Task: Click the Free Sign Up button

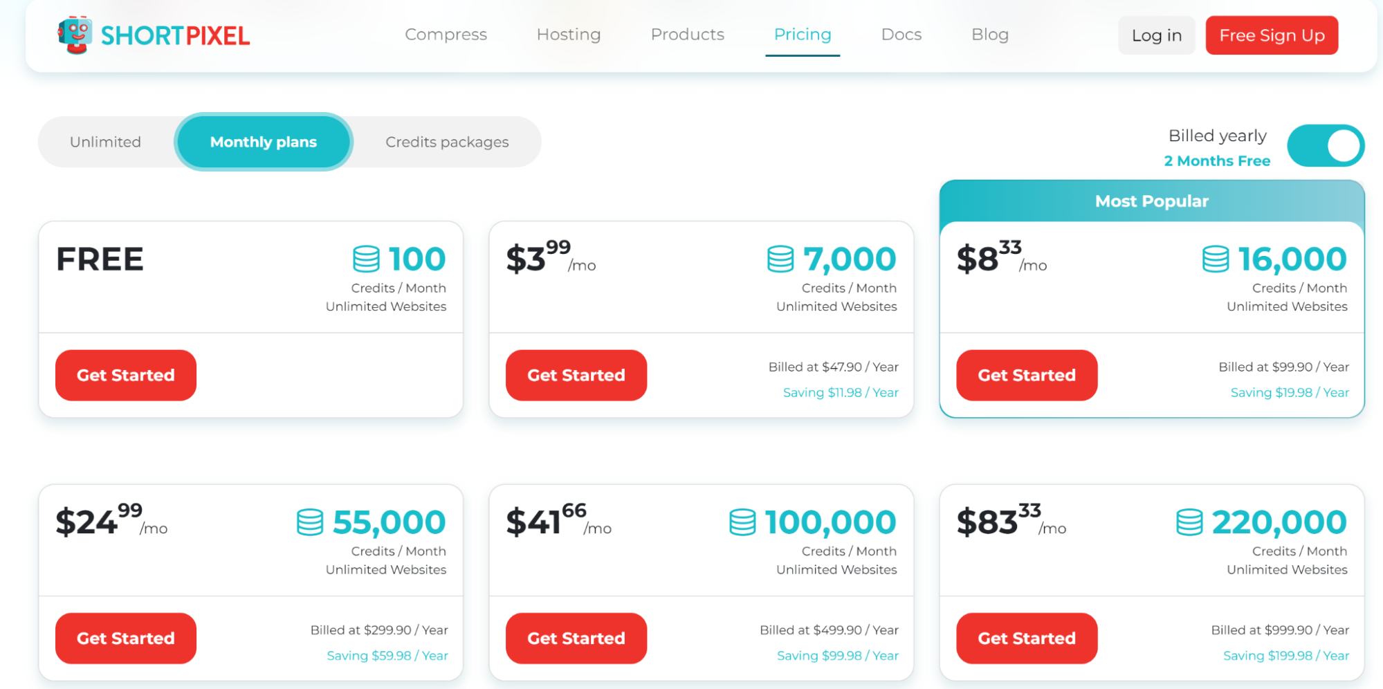Action: click(x=1272, y=35)
